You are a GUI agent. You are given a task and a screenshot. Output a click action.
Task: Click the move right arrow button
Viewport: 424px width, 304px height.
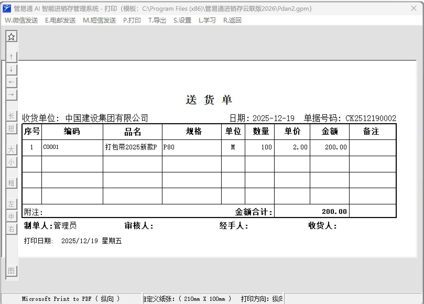click(x=11, y=95)
